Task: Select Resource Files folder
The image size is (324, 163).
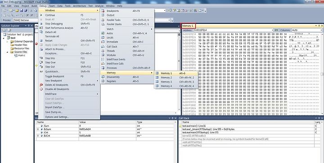Action: tap(22, 48)
